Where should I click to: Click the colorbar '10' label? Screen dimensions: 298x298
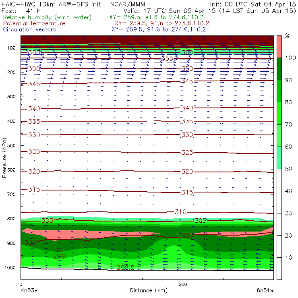[x=289, y=258]
